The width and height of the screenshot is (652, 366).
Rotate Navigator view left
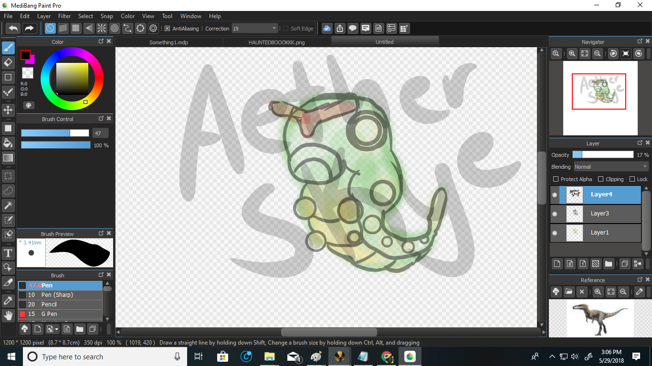613,54
